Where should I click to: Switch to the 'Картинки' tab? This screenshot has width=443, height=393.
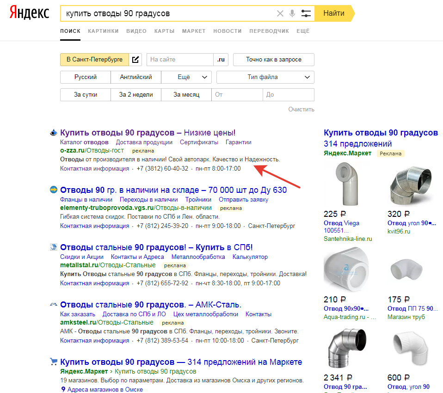(x=103, y=31)
